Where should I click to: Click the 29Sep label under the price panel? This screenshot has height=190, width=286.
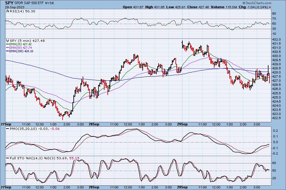(182, 124)
